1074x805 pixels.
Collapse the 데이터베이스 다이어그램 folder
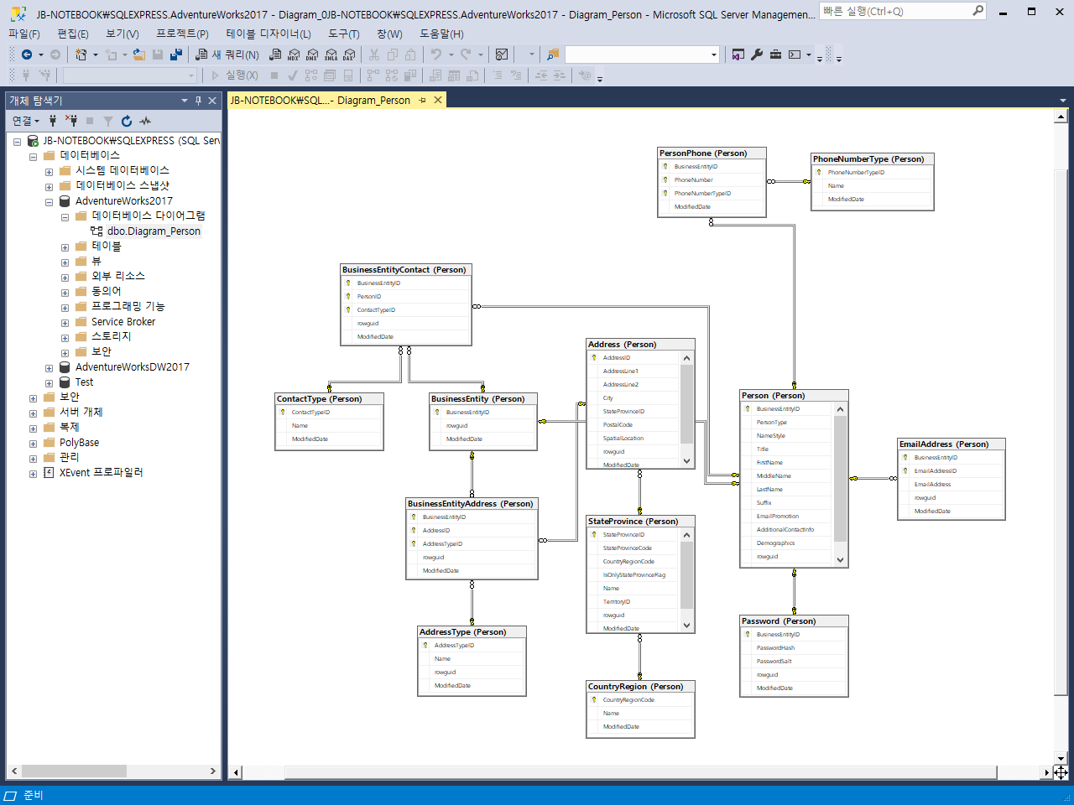point(65,217)
